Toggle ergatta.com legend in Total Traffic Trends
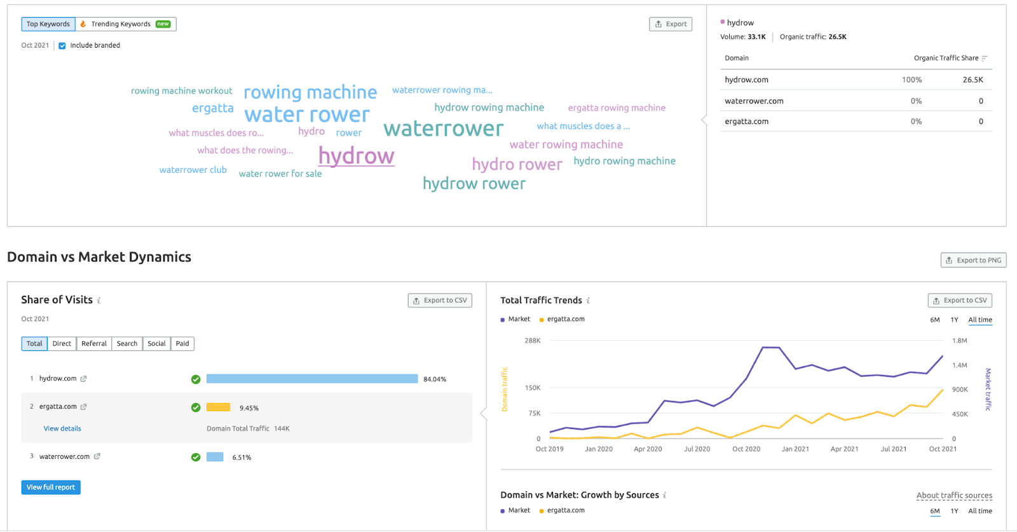Image resolution: width=1017 pixels, height=532 pixels. [x=562, y=320]
